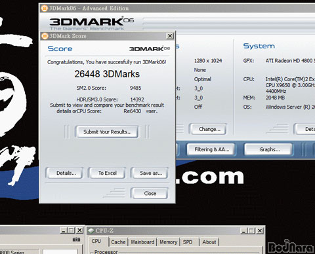Click the None setting value

(x=200, y=70)
